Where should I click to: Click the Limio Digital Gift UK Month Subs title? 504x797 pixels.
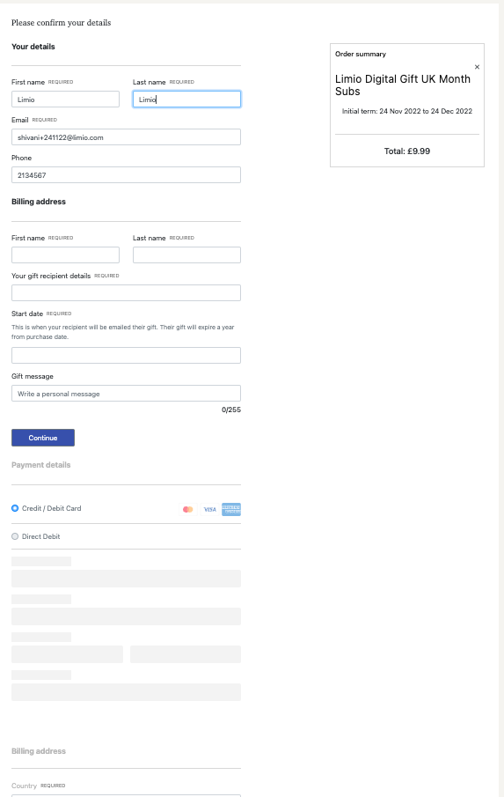[x=403, y=85]
